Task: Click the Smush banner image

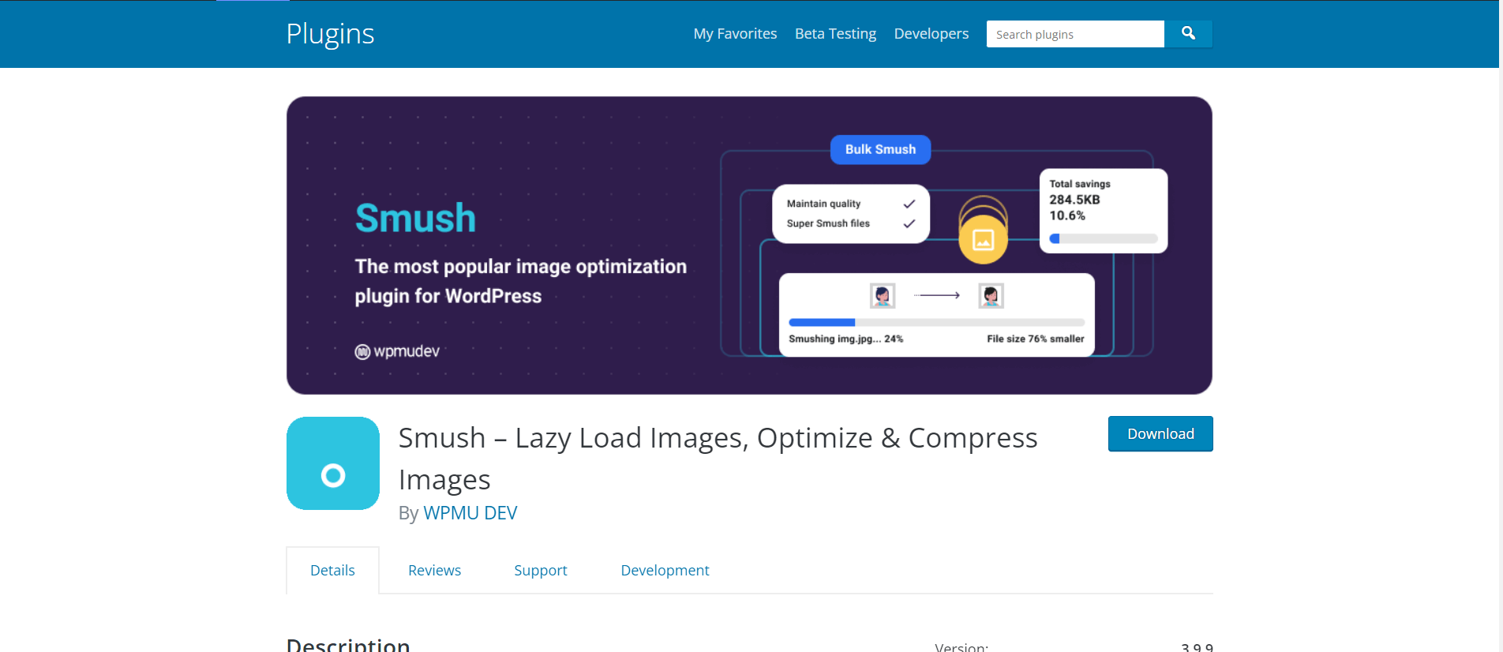Action: coord(749,245)
